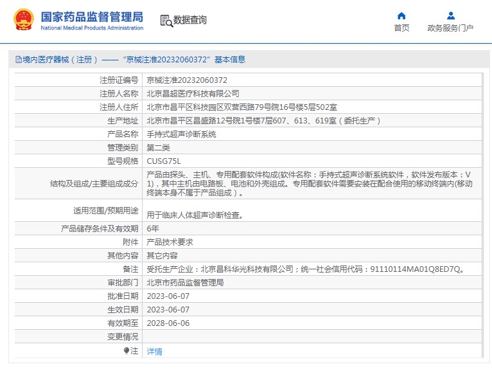
Task: Click the document icon before 境内医疗器械
Action: tap(19, 59)
